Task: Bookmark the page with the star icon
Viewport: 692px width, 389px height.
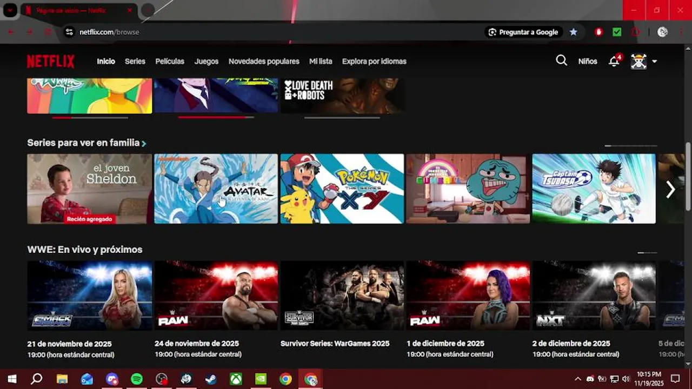Action: tap(573, 32)
